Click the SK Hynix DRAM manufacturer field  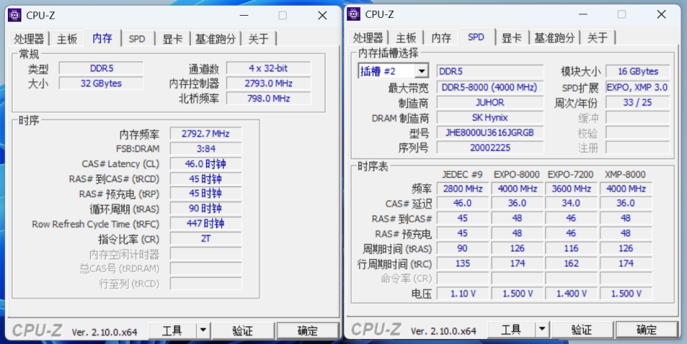[x=489, y=117]
